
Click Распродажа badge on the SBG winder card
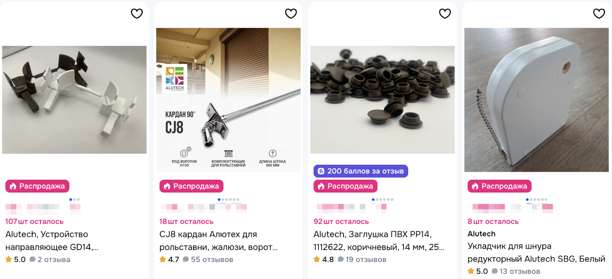(x=500, y=186)
